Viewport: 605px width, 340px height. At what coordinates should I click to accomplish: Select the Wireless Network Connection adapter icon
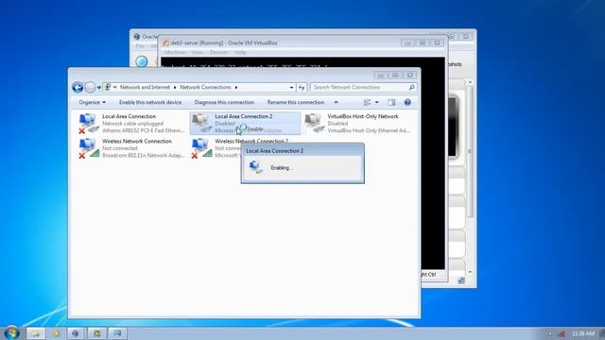[89, 148]
